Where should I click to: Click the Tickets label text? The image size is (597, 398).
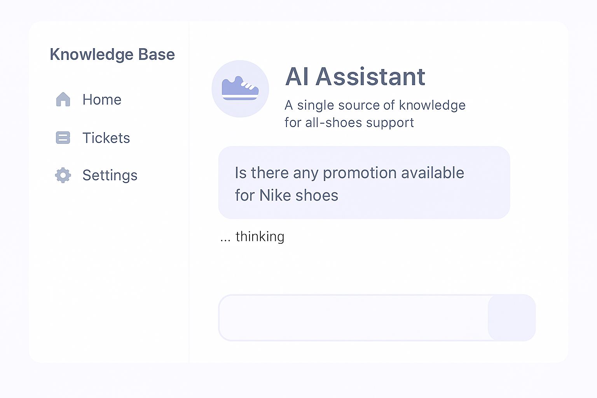[x=106, y=138]
